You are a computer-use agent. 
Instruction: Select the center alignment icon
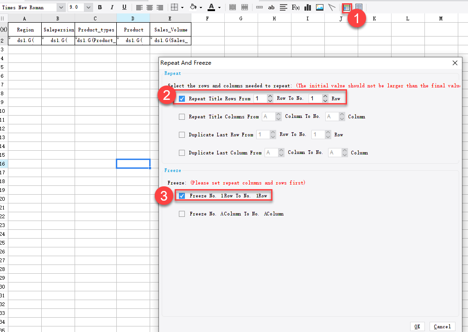149,7
